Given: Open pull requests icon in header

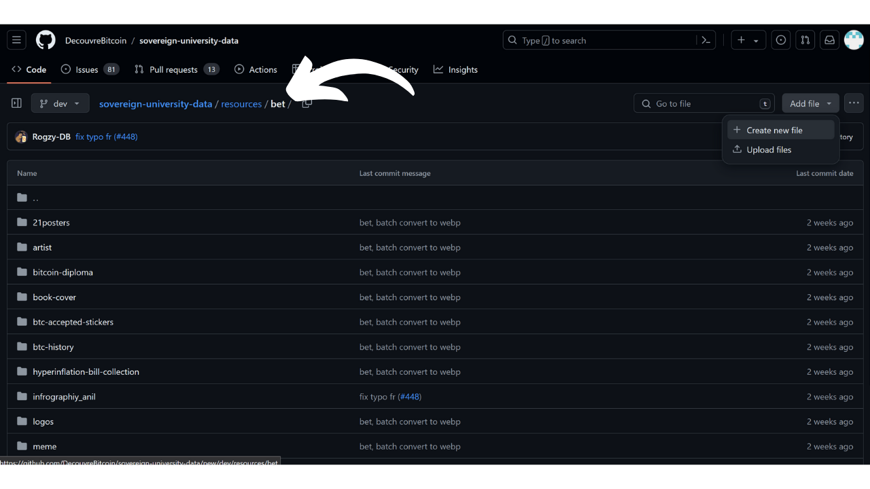Looking at the screenshot, I should point(805,40).
